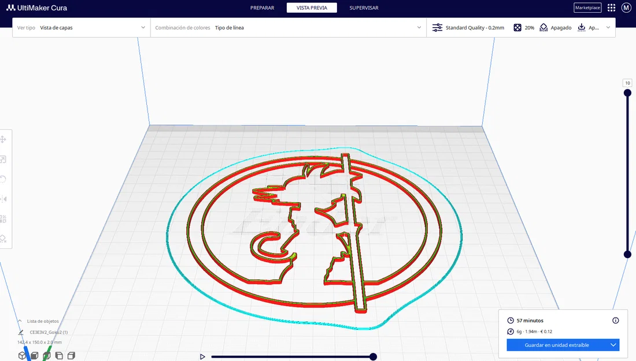
Task: Switch to 3D perspective view cube icon
Action: click(x=22, y=355)
